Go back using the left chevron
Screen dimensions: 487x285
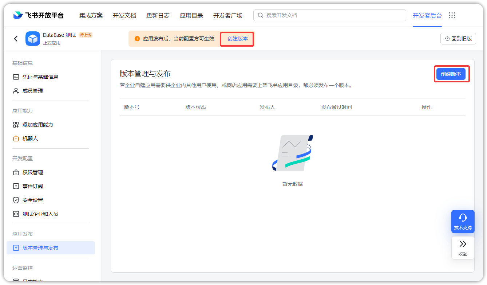click(16, 39)
